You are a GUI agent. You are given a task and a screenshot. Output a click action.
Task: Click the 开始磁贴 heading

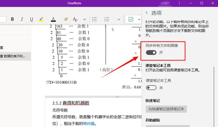point(153,120)
